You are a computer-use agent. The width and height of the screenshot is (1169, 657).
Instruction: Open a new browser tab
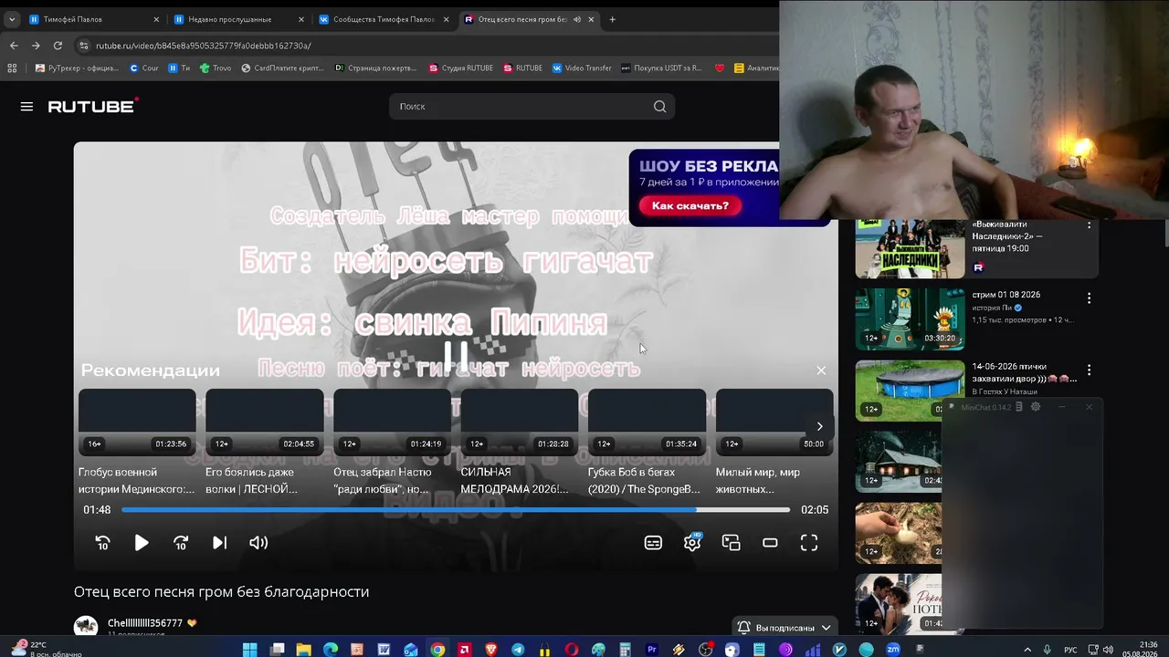point(612,19)
